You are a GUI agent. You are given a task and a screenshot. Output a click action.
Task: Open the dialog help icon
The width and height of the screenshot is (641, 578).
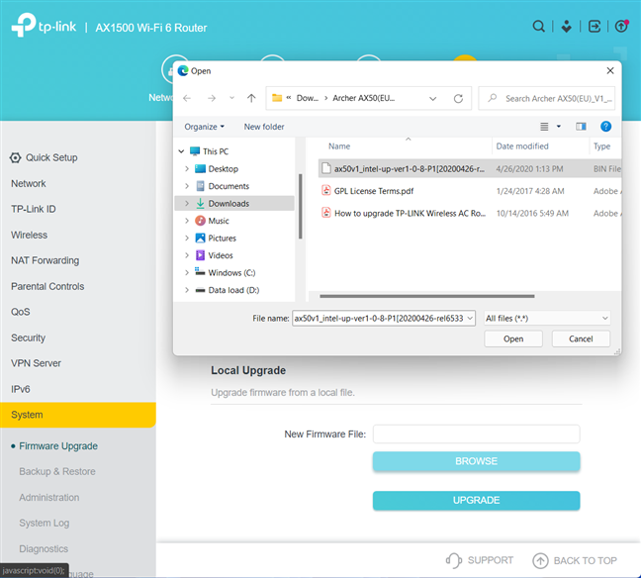pos(605,127)
